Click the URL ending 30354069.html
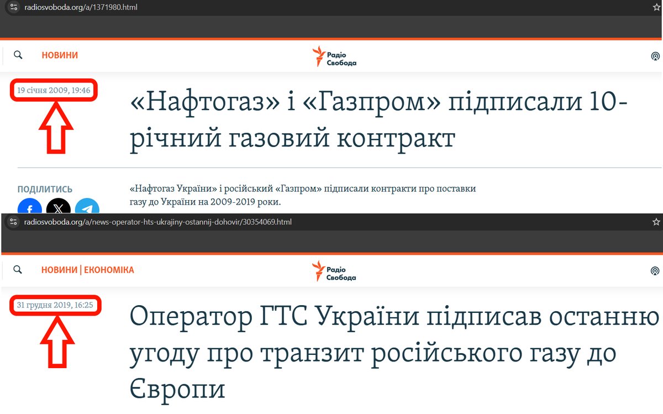This screenshot has height=414, width=663. pos(157,222)
